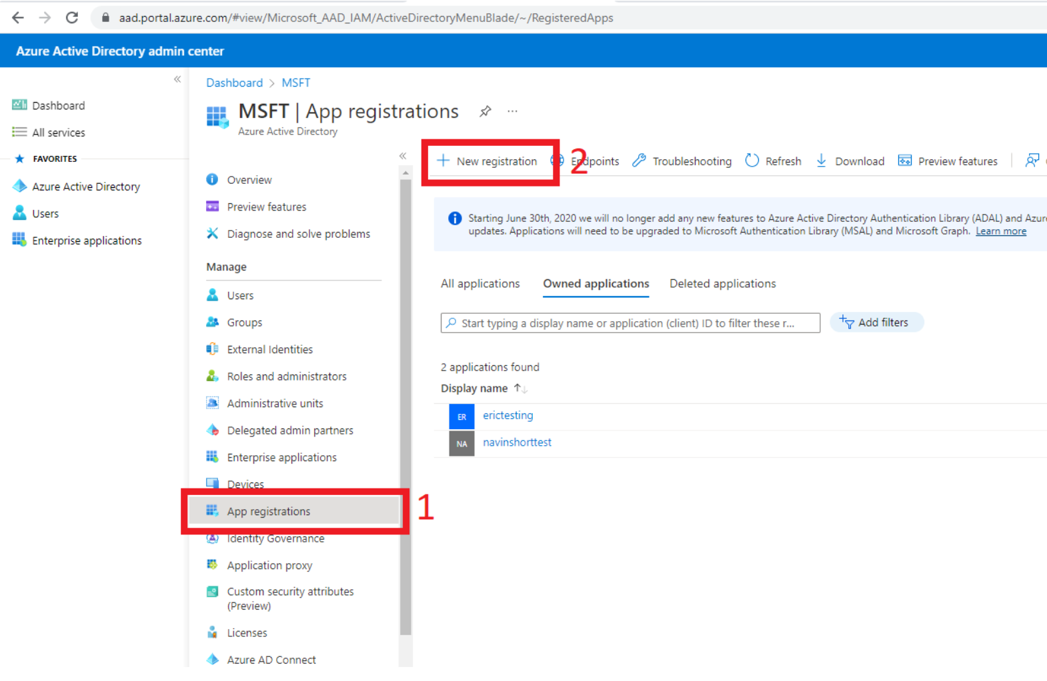Click the Download arrow icon

(822, 161)
